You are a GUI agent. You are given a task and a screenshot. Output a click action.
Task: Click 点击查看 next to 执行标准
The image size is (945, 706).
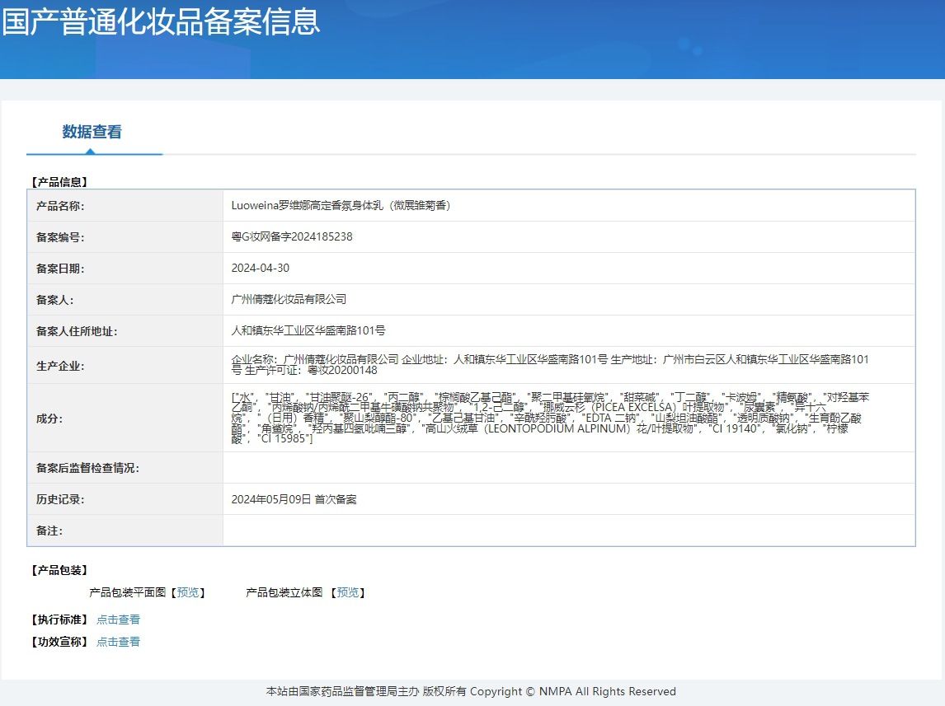click(x=118, y=620)
